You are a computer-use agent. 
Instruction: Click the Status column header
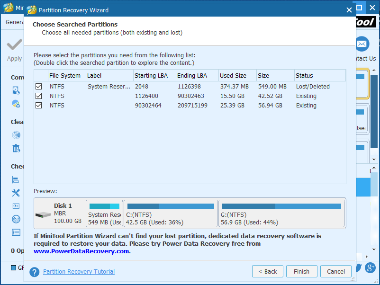click(x=320, y=76)
